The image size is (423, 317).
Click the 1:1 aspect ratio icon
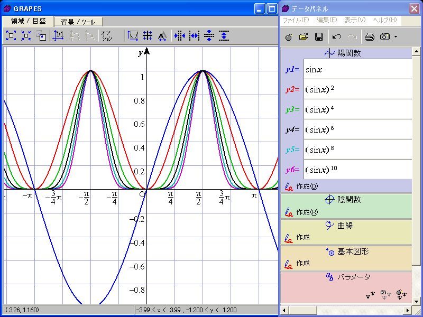pyautogui.click(x=58, y=36)
